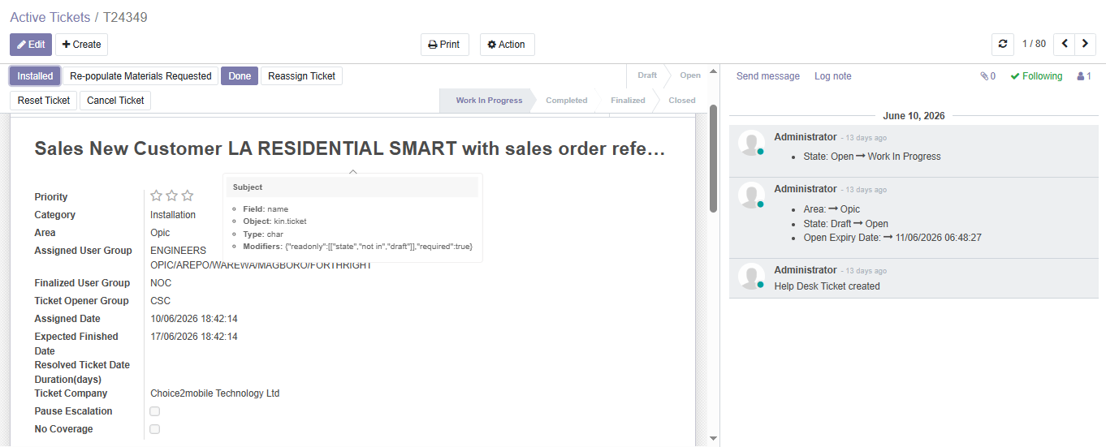
Task: Click the first priority star
Action: click(157, 196)
